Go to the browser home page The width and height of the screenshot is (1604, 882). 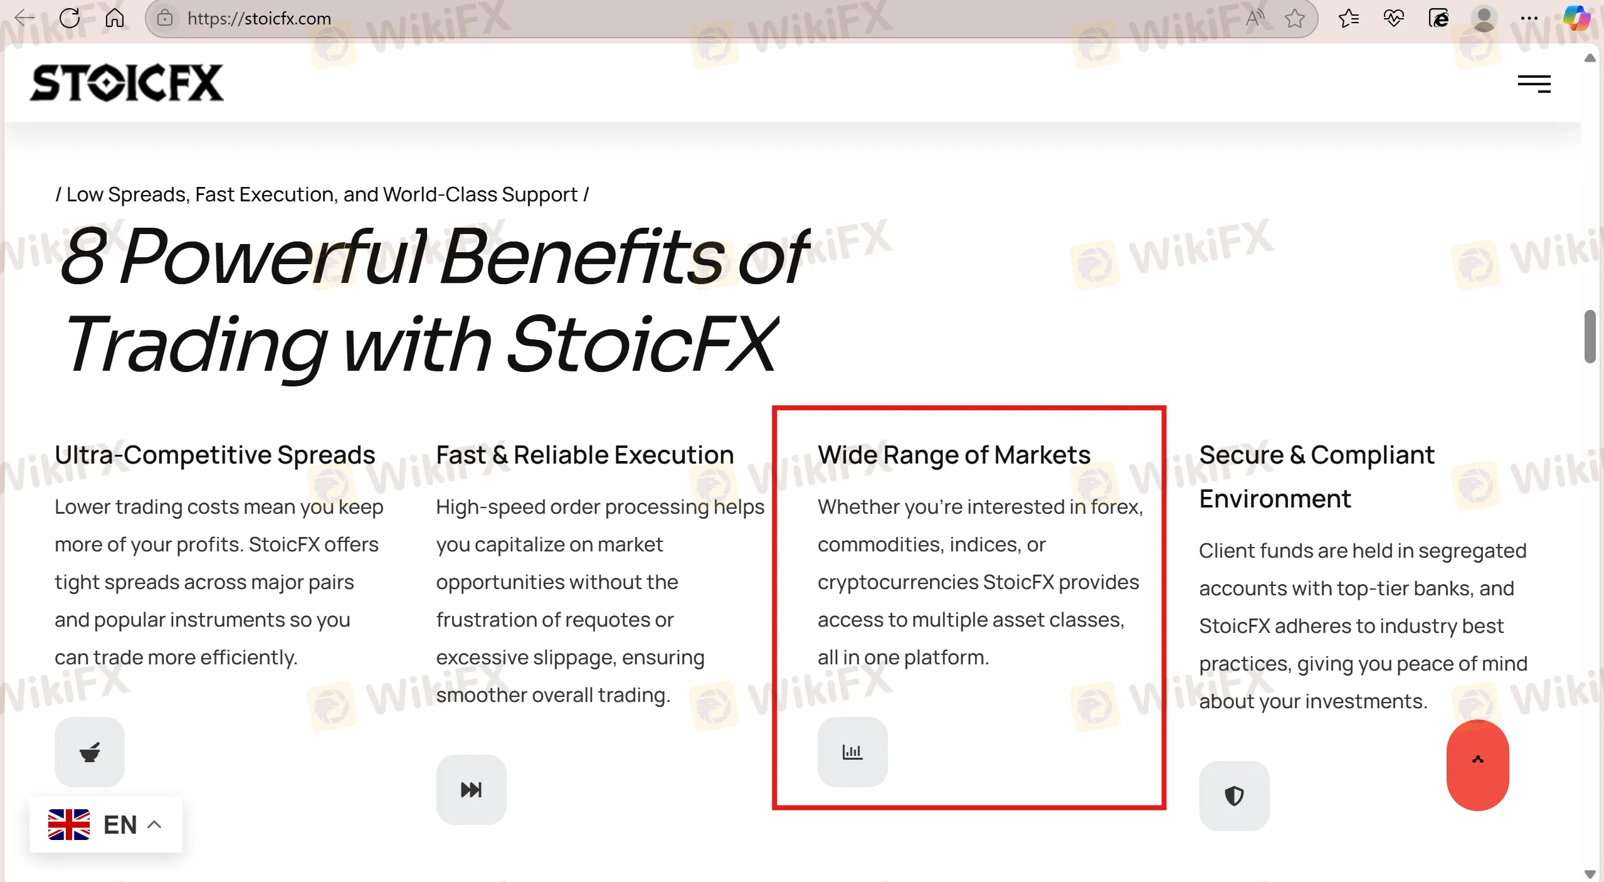[114, 18]
